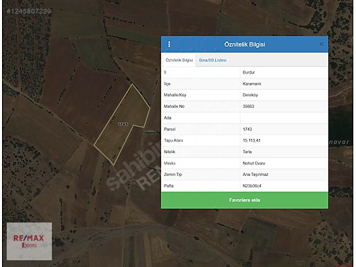Click the Dereköy neighborhood value
The image size is (356, 267).
tap(250, 95)
